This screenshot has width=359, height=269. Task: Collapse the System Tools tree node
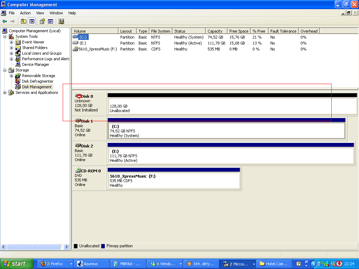click(5, 36)
